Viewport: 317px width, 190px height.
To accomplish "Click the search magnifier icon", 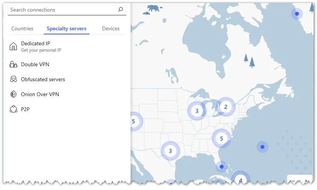I will tap(121, 9).
